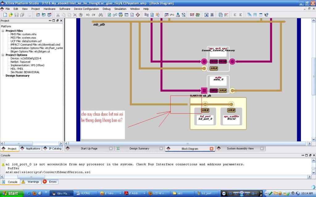Click the Save floppy disk icon
Viewport: 316px width, 197px height.
(17, 15)
